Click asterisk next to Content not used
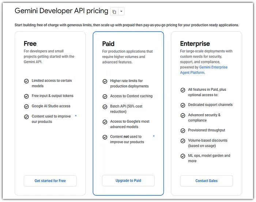 pos(154,136)
